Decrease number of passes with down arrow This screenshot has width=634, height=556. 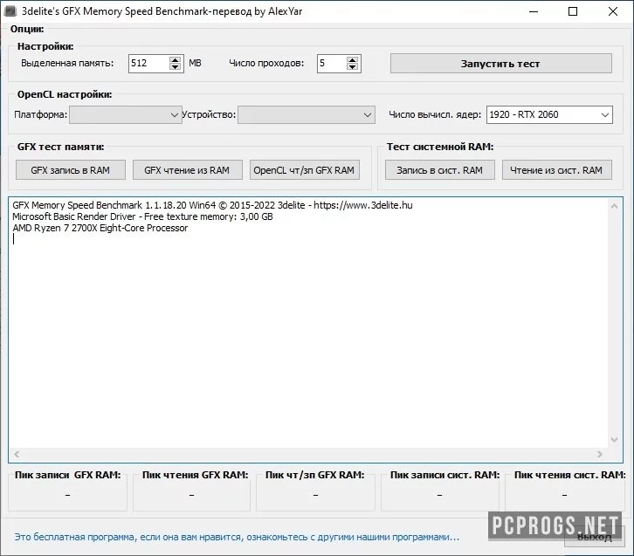tap(352, 67)
